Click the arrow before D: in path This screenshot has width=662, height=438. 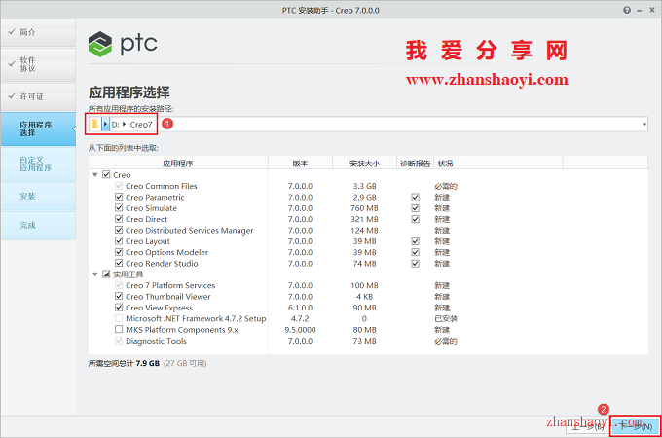[105, 124]
